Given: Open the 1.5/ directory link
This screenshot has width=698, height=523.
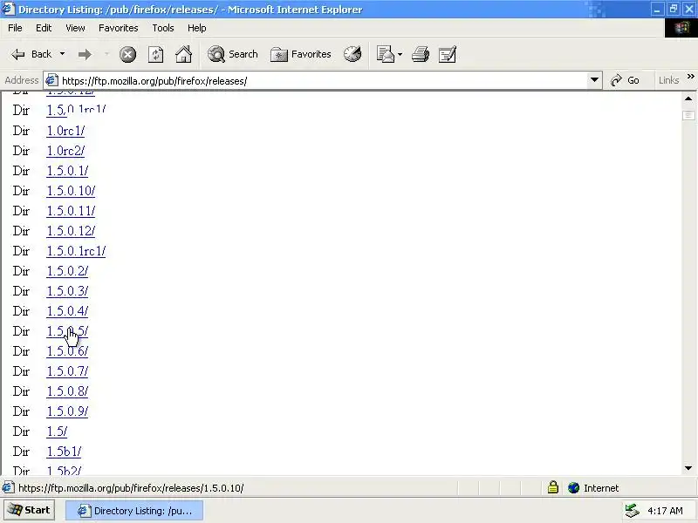Looking at the screenshot, I should pos(57,431).
